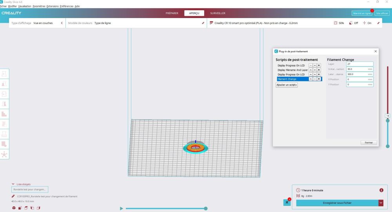The width and height of the screenshot is (392, 212).
Task: Remove Display Filename And Layer script
Action: tap(319, 70)
